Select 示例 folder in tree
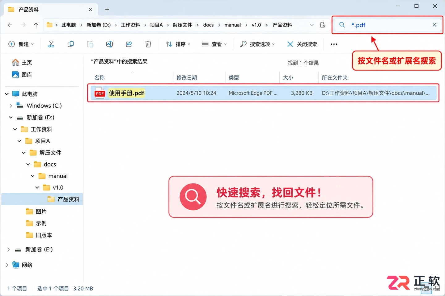The height and width of the screenshot is (296, 445). pos(36,223)
